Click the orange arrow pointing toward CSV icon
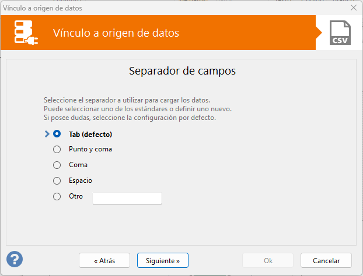 tap(319, 33)
